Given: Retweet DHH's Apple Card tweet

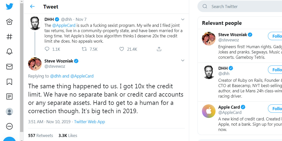Looking at the screenshot, I should tap(85, 49).
